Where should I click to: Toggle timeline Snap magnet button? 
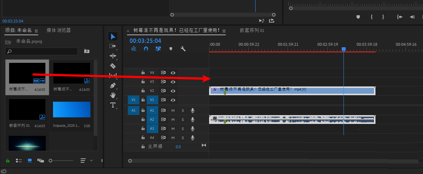coord(146,49)
